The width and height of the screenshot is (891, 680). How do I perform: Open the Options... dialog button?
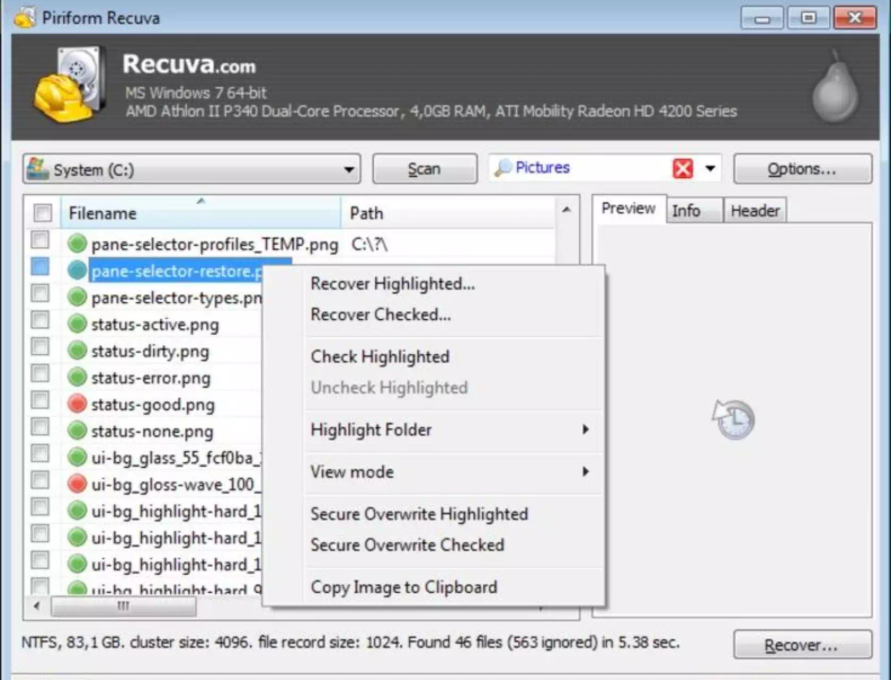tap(802, 169)
